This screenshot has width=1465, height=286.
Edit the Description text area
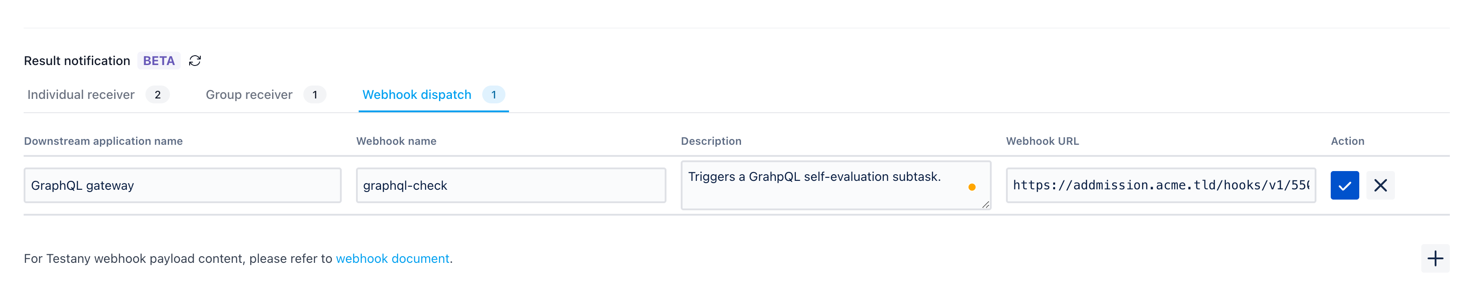[836, 186]
